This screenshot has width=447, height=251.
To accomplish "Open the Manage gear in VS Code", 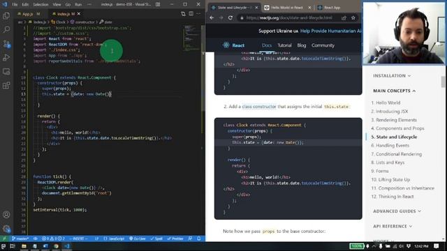I will coord(6,229).
